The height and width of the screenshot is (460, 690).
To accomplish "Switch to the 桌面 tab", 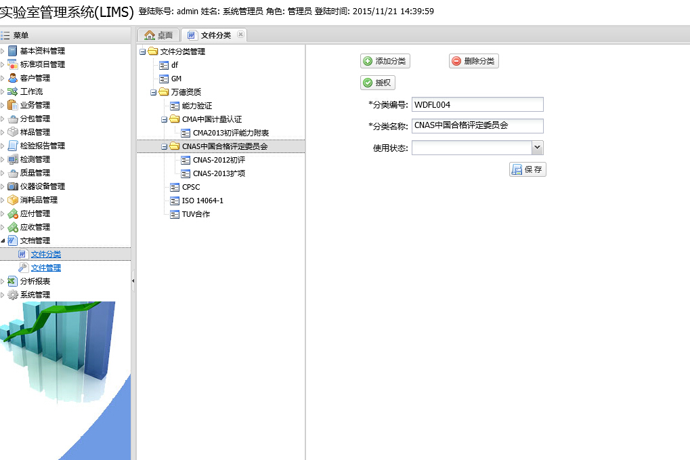I will click(x=159, y=35).
